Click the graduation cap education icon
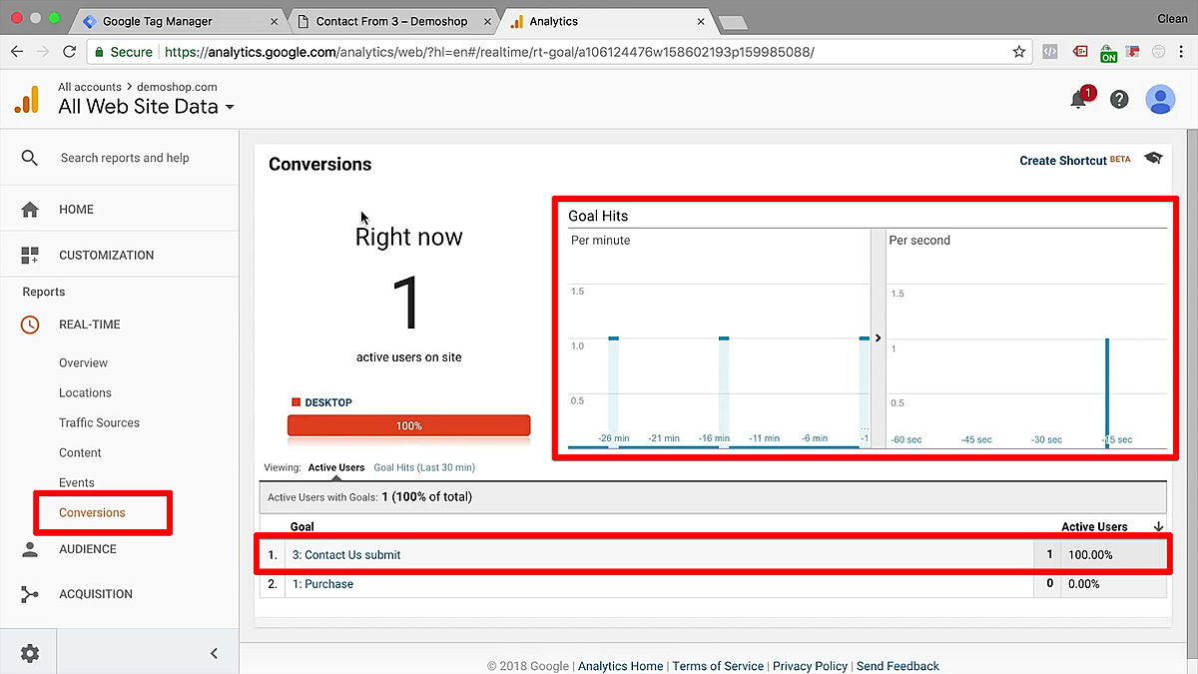The image size is (1198, 674). [x=1153, y=159]
